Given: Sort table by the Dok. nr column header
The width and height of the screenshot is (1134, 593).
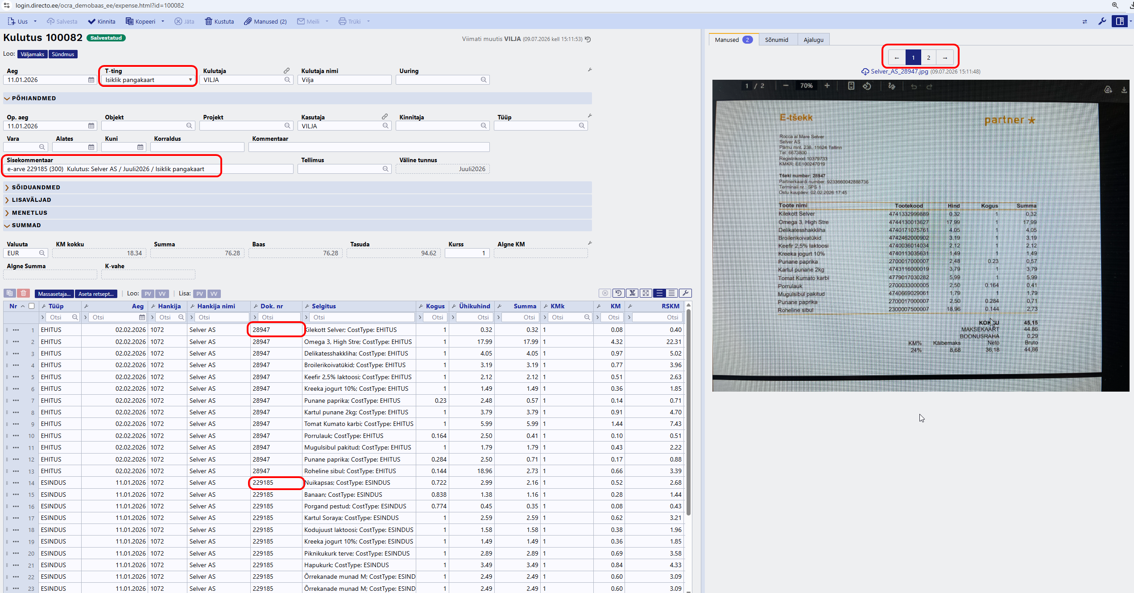Looking at the screenshot, I should tap(272, 306).
